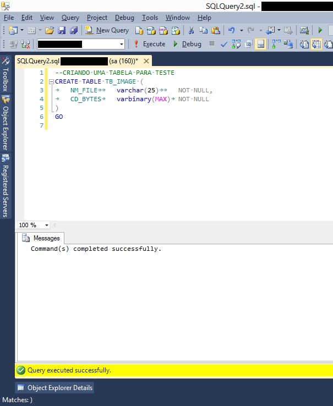Open a new Analysis Services XMLA Query
333x406 pixels.
[176, 31]
